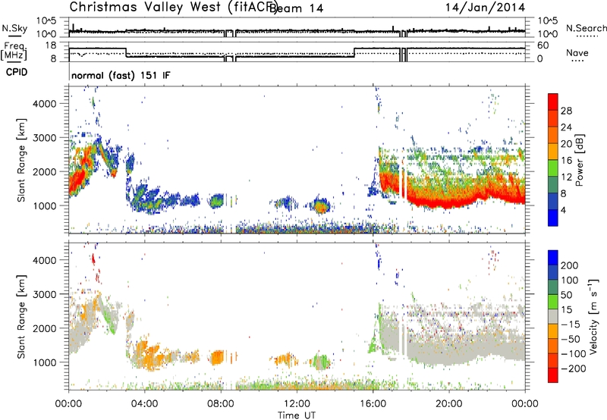Click the 'CPID' row label
Screen dimensions: 607x420
[x=17, y=72]
